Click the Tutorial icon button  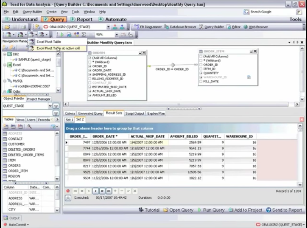coord(149,210)
